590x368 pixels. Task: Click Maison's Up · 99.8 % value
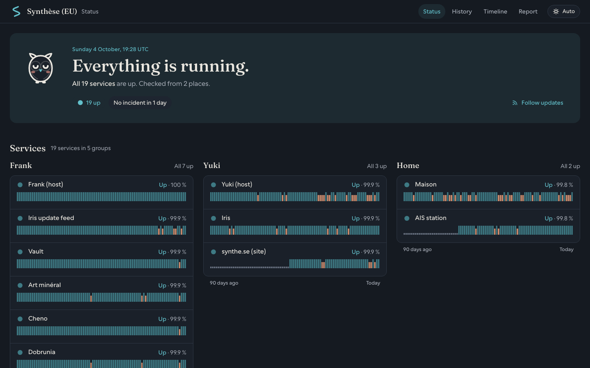[559, 185]
